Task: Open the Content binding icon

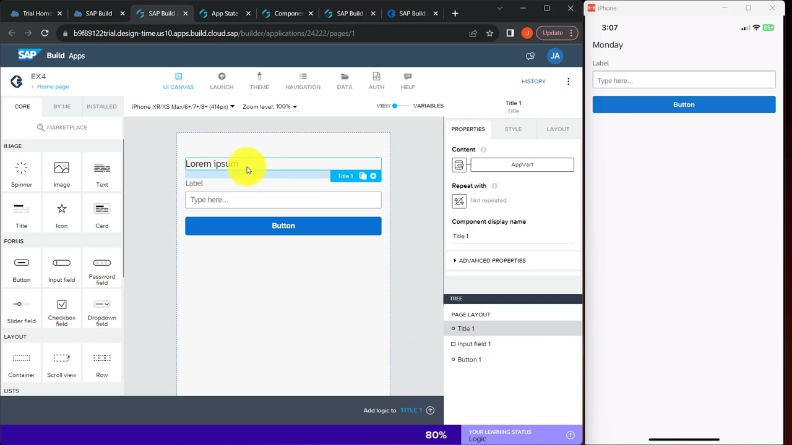Action: [459, 164]
